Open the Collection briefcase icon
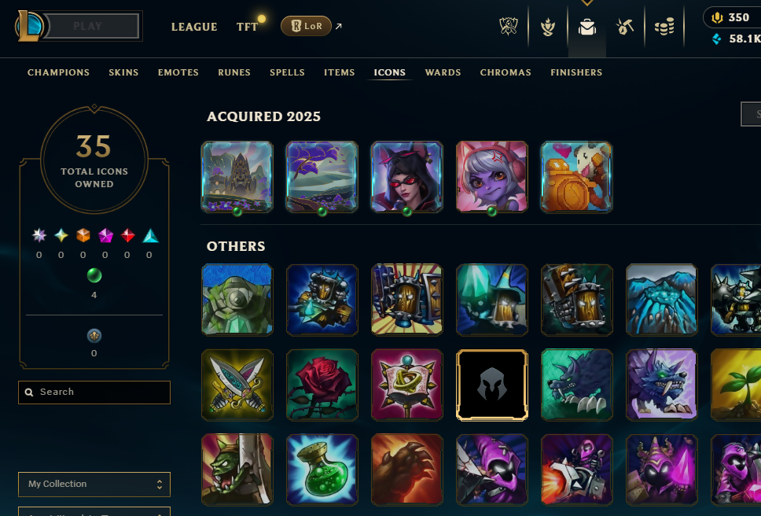 click(586, 28)
